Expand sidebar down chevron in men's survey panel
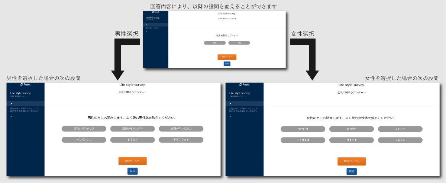 11,116
